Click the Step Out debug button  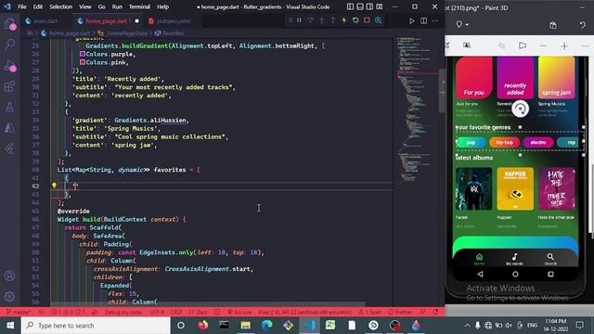tap(332, 20)
